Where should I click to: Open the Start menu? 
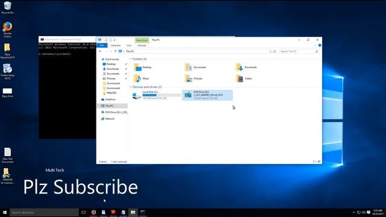(5, 212)
